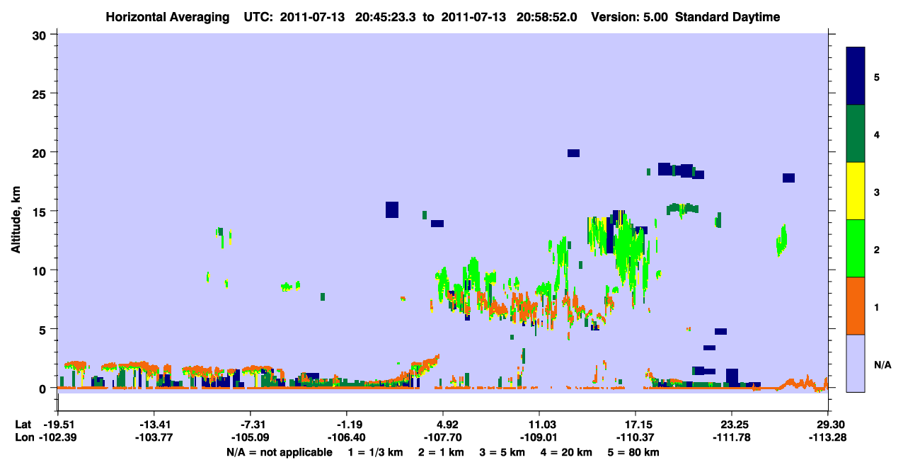Screen dimensions: 920x472
Task: Click the colorbar label 5
Action: [877, 76]
